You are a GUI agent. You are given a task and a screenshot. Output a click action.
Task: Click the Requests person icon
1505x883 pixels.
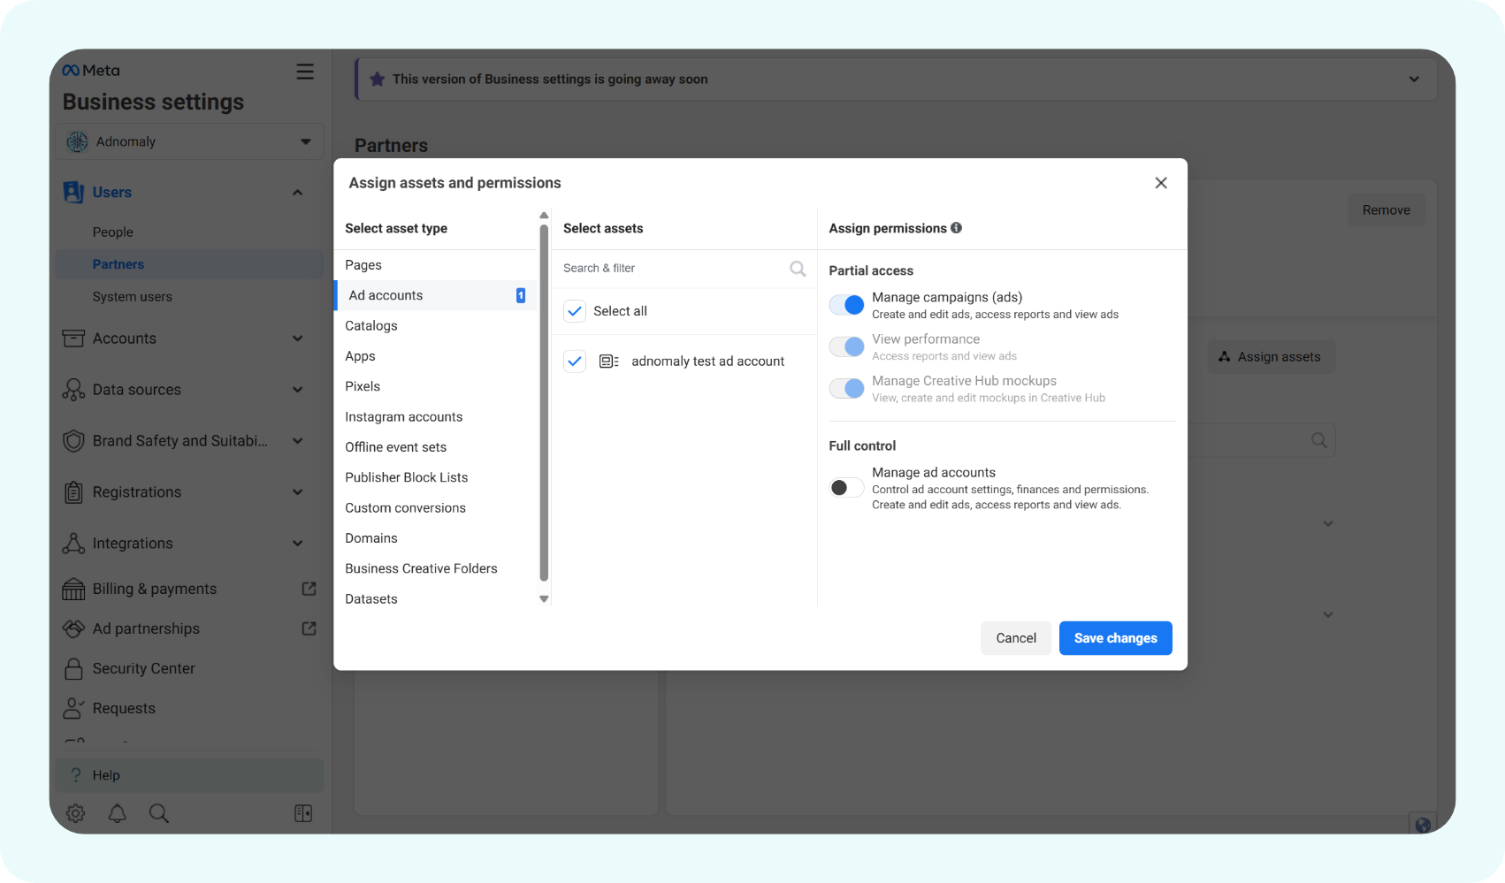coord(73,708)
